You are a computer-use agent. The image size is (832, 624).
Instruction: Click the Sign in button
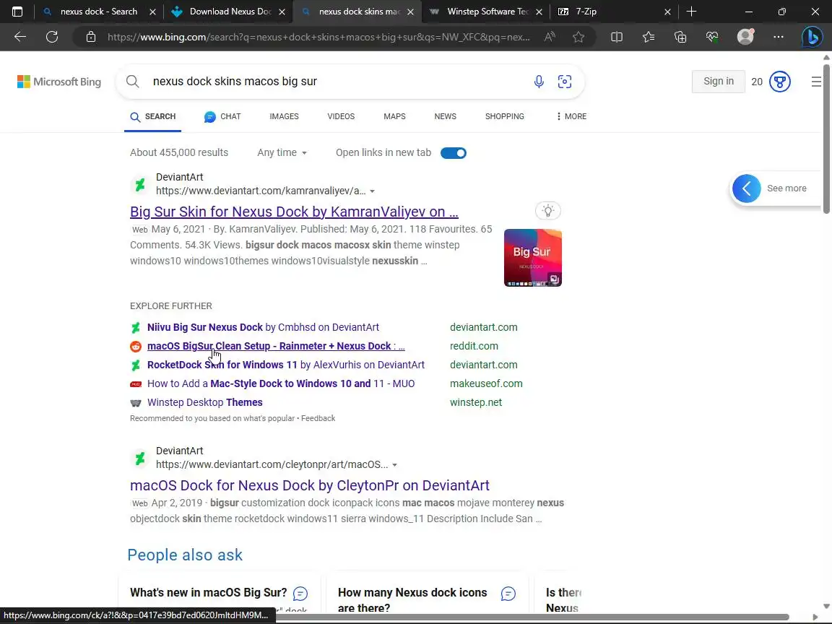[719, 81]
